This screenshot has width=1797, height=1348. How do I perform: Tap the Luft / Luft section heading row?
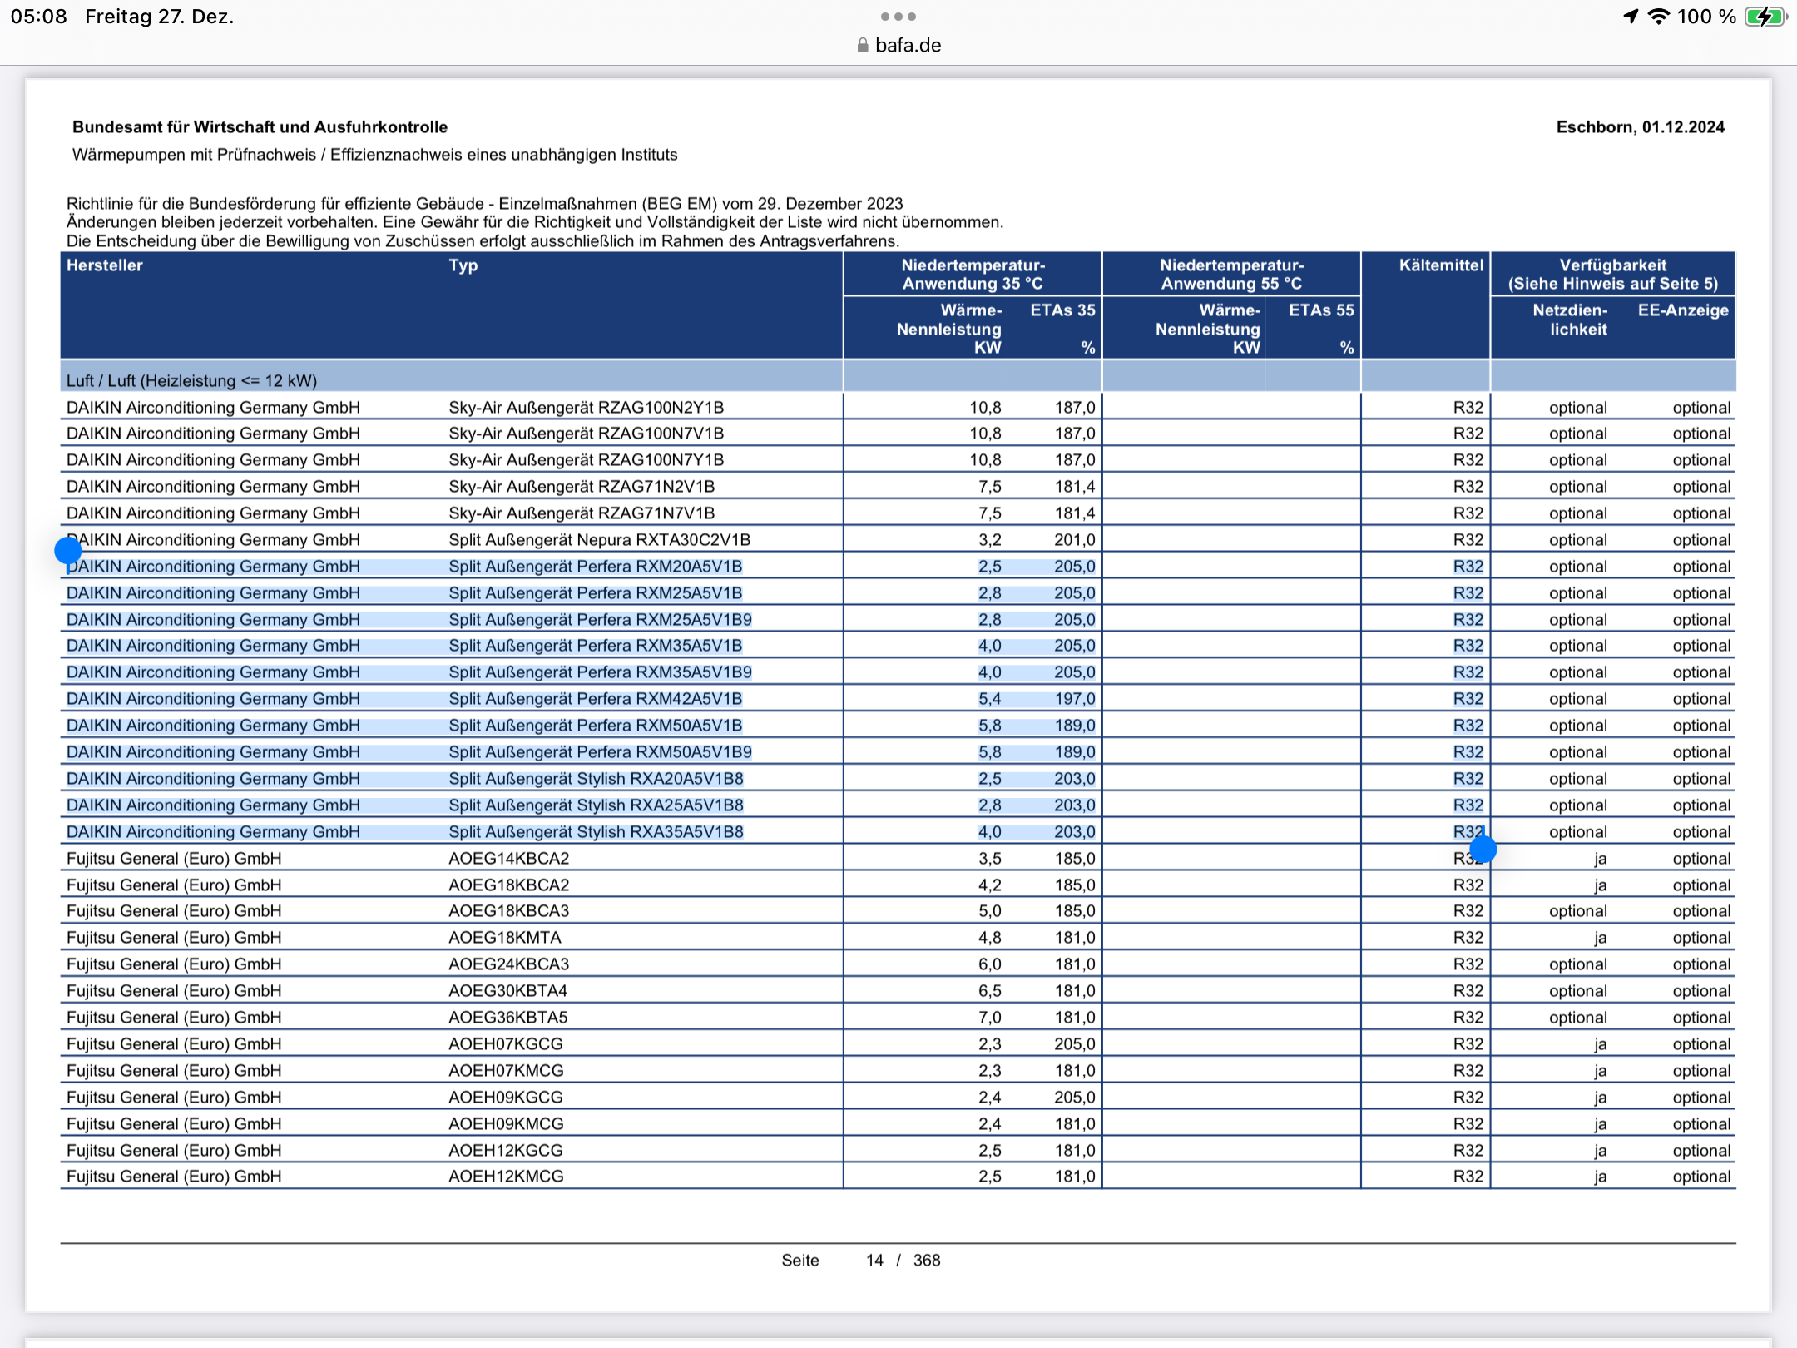click(191, 380)
